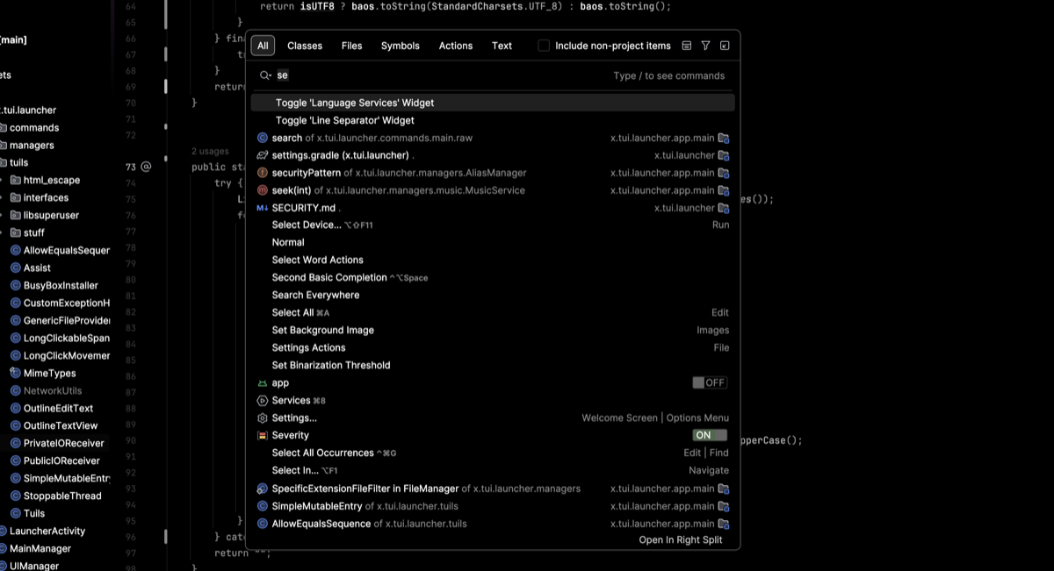Click the '2 usages' hint above line 73

(210, 152)
